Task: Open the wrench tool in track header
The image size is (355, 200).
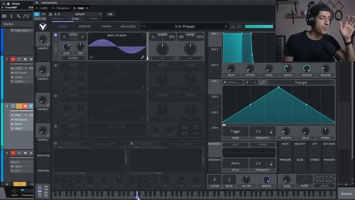Action: [18, 16]
